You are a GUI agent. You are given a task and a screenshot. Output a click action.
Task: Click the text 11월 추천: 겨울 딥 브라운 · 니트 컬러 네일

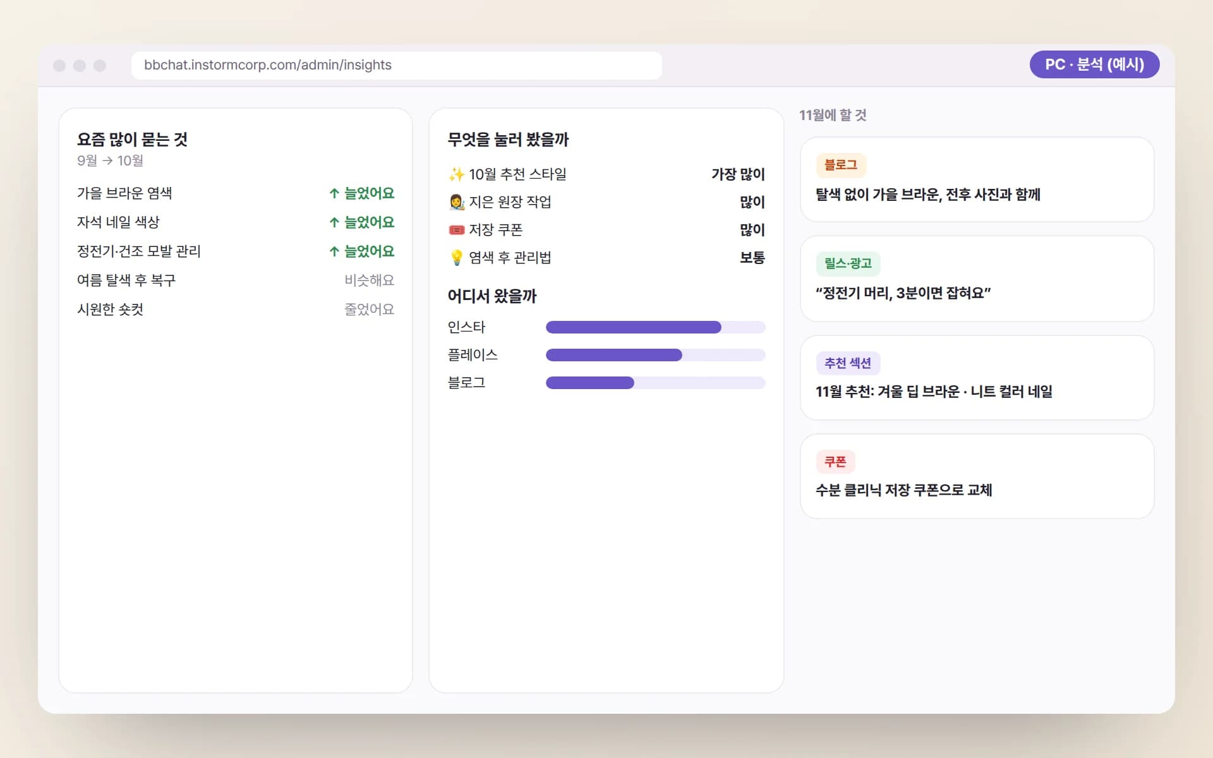934,392
